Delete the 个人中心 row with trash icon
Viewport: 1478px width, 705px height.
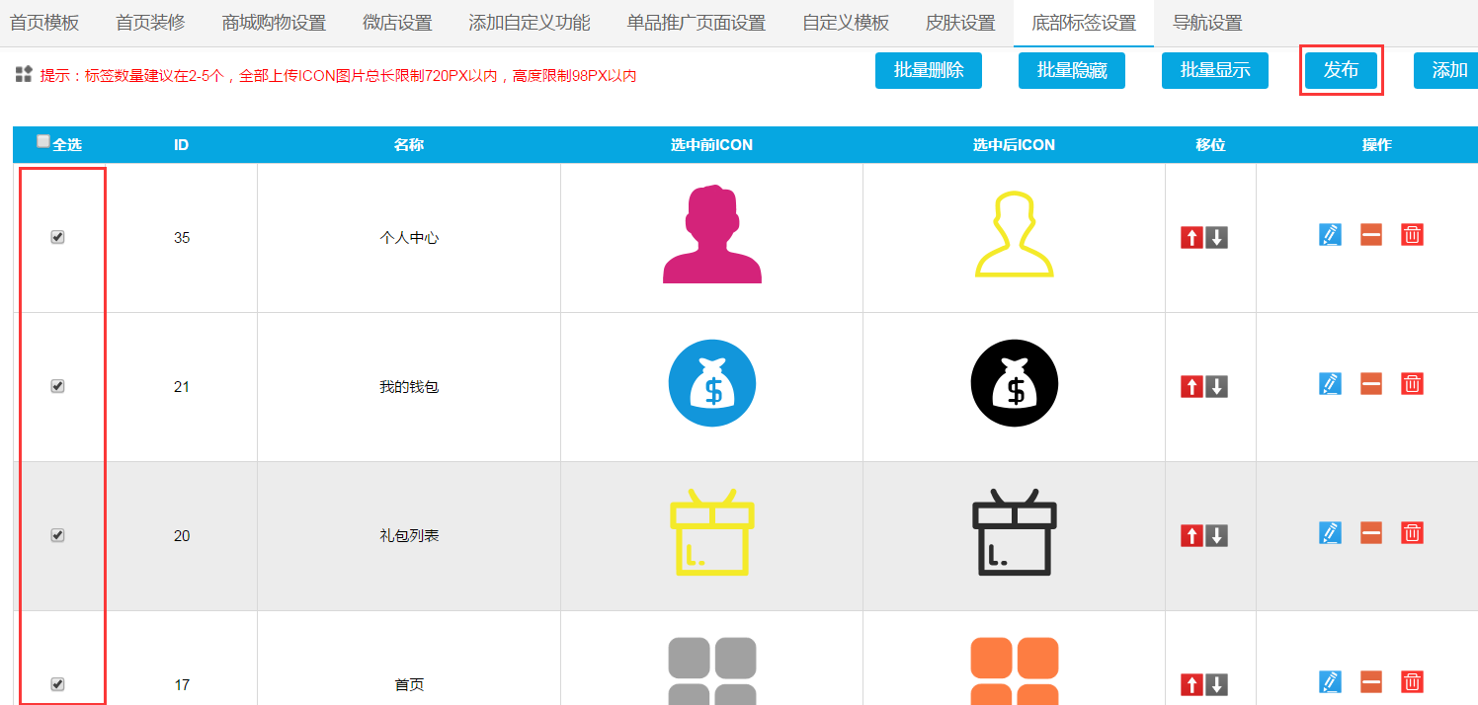click(1413, 235)
